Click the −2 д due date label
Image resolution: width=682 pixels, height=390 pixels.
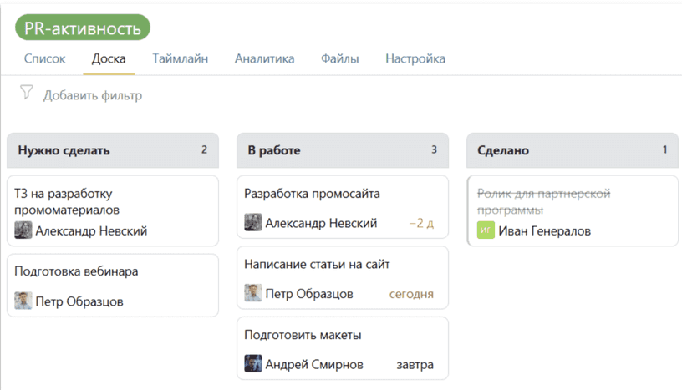[421, 224]
